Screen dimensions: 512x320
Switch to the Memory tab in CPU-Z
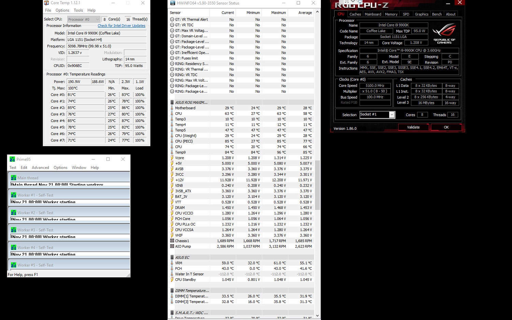click(391, 14)
